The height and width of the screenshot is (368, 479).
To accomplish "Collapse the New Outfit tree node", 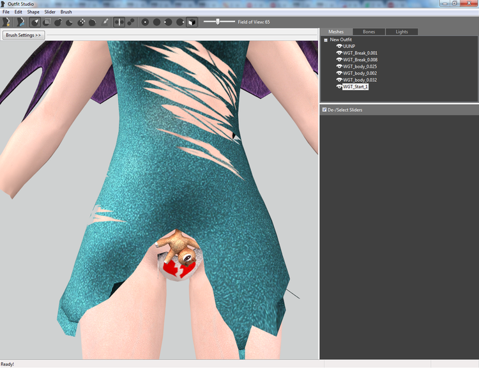I will tap(326, 40).
